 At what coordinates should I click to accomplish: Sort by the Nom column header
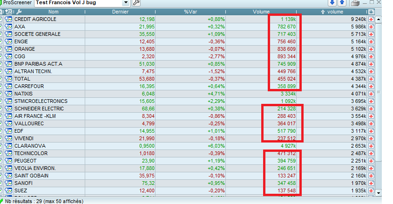pos(54,12)
